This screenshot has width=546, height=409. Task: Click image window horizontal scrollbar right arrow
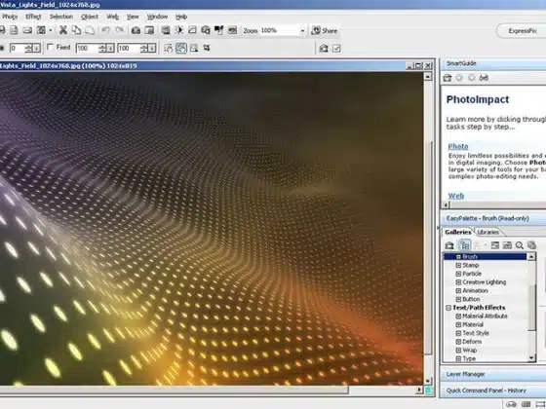419,390
